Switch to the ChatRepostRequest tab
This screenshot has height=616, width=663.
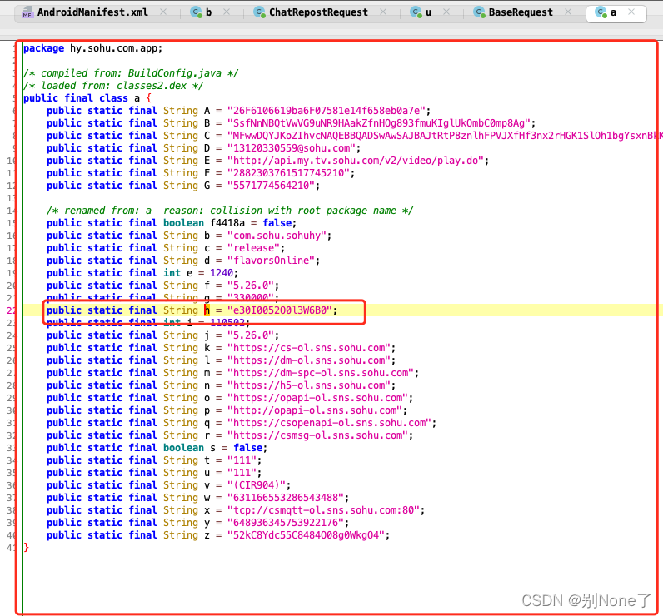[318, 12]
